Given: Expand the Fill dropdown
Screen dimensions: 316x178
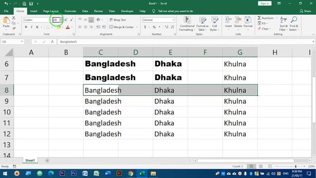Looking at the screenshot, I should click(263, 23).
